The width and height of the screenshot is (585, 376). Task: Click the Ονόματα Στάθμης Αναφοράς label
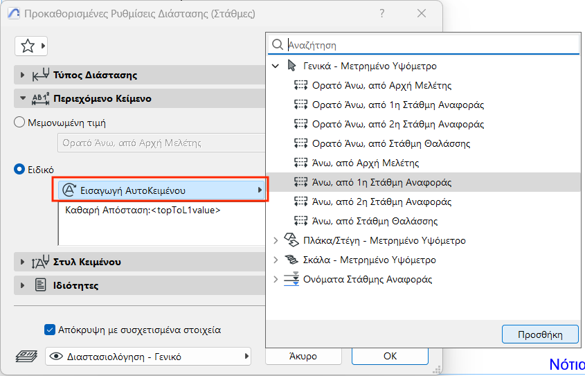pos(368,279)
